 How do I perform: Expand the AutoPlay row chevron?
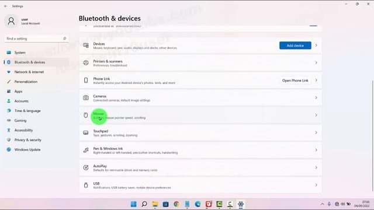(x=316, y=167)
